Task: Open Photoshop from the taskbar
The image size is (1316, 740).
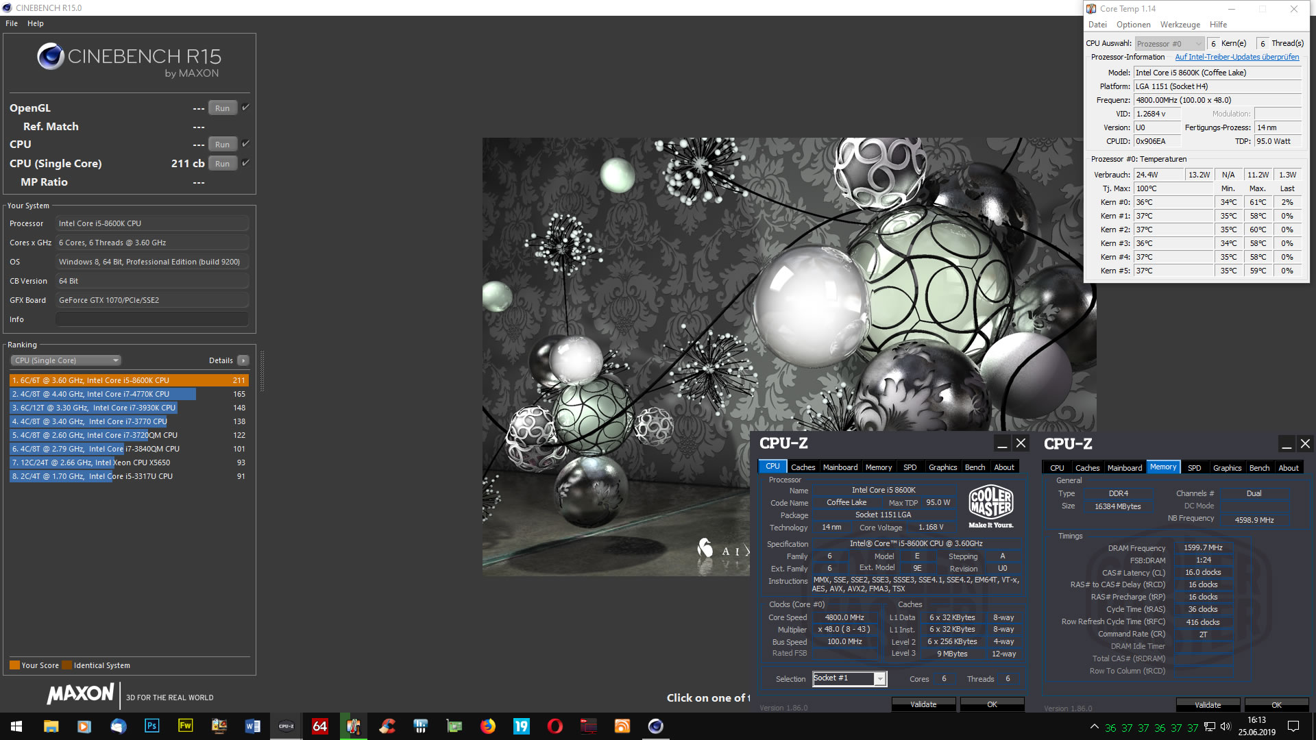Action: (151, 726)
